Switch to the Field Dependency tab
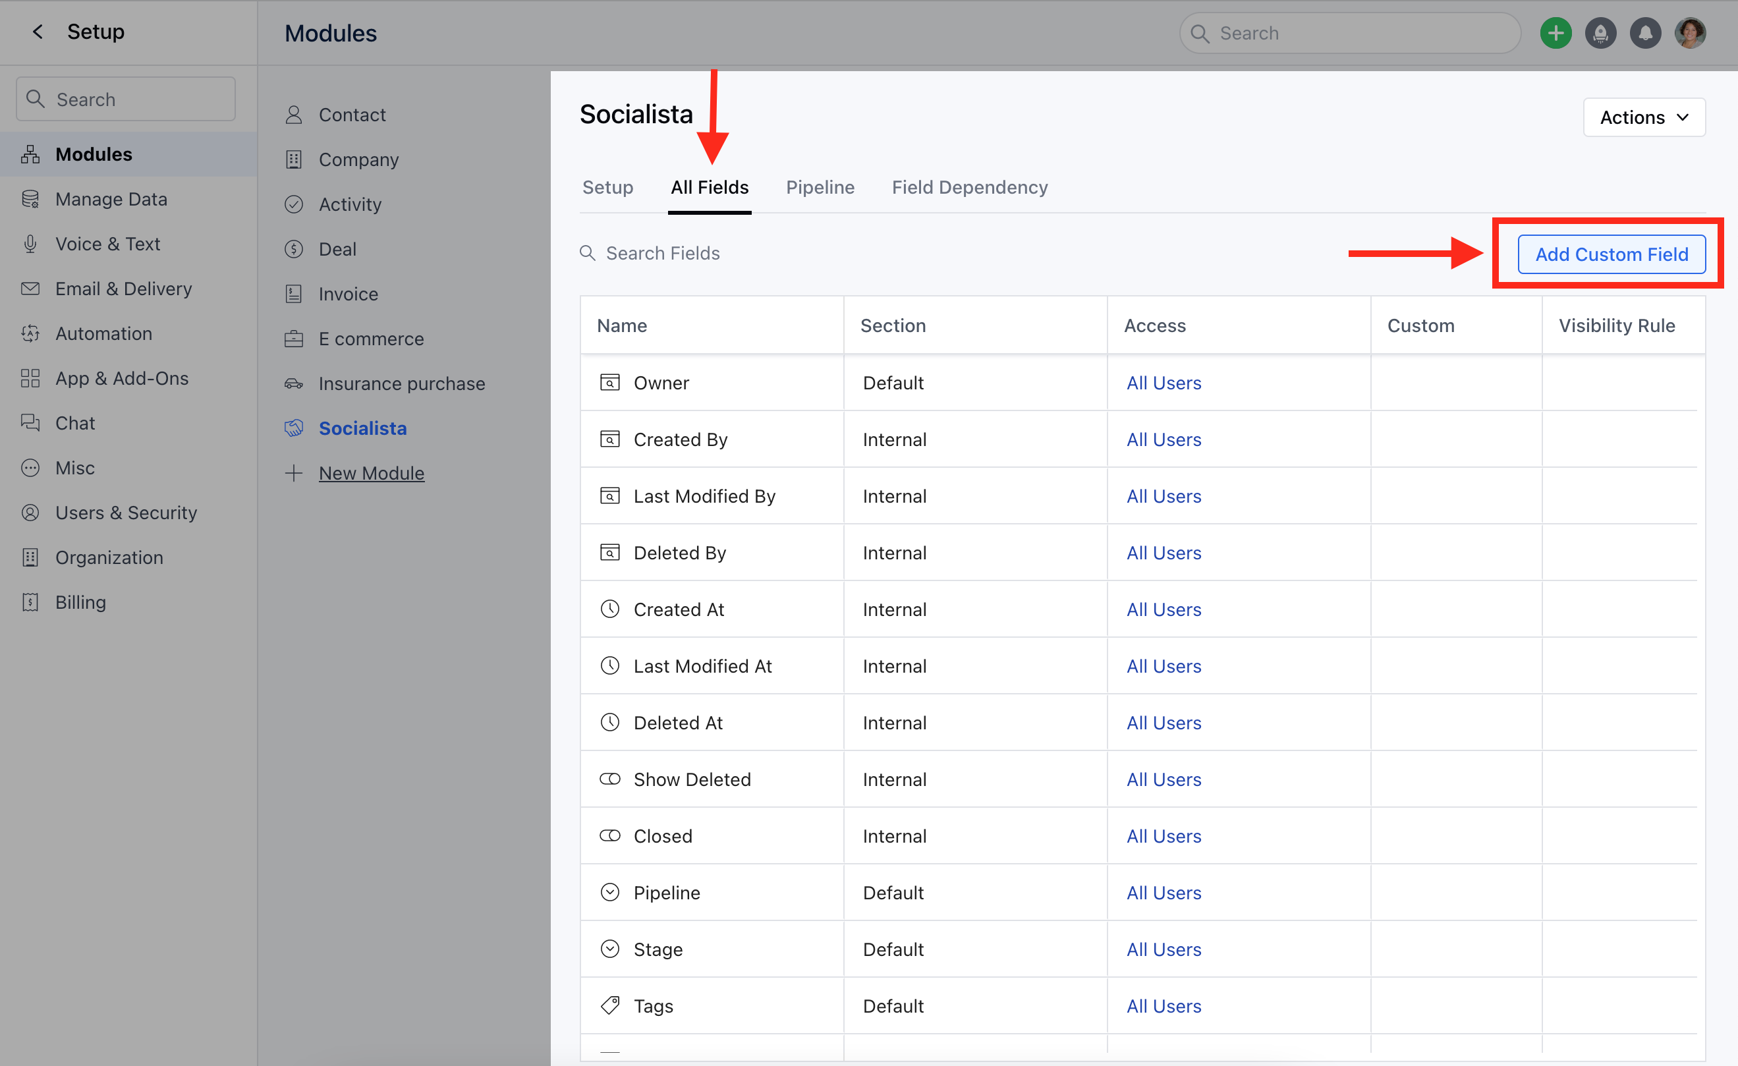Image resolution: width=1738 pixels, height=1066 pixels. pyautogui.click(x=970, y=187)
